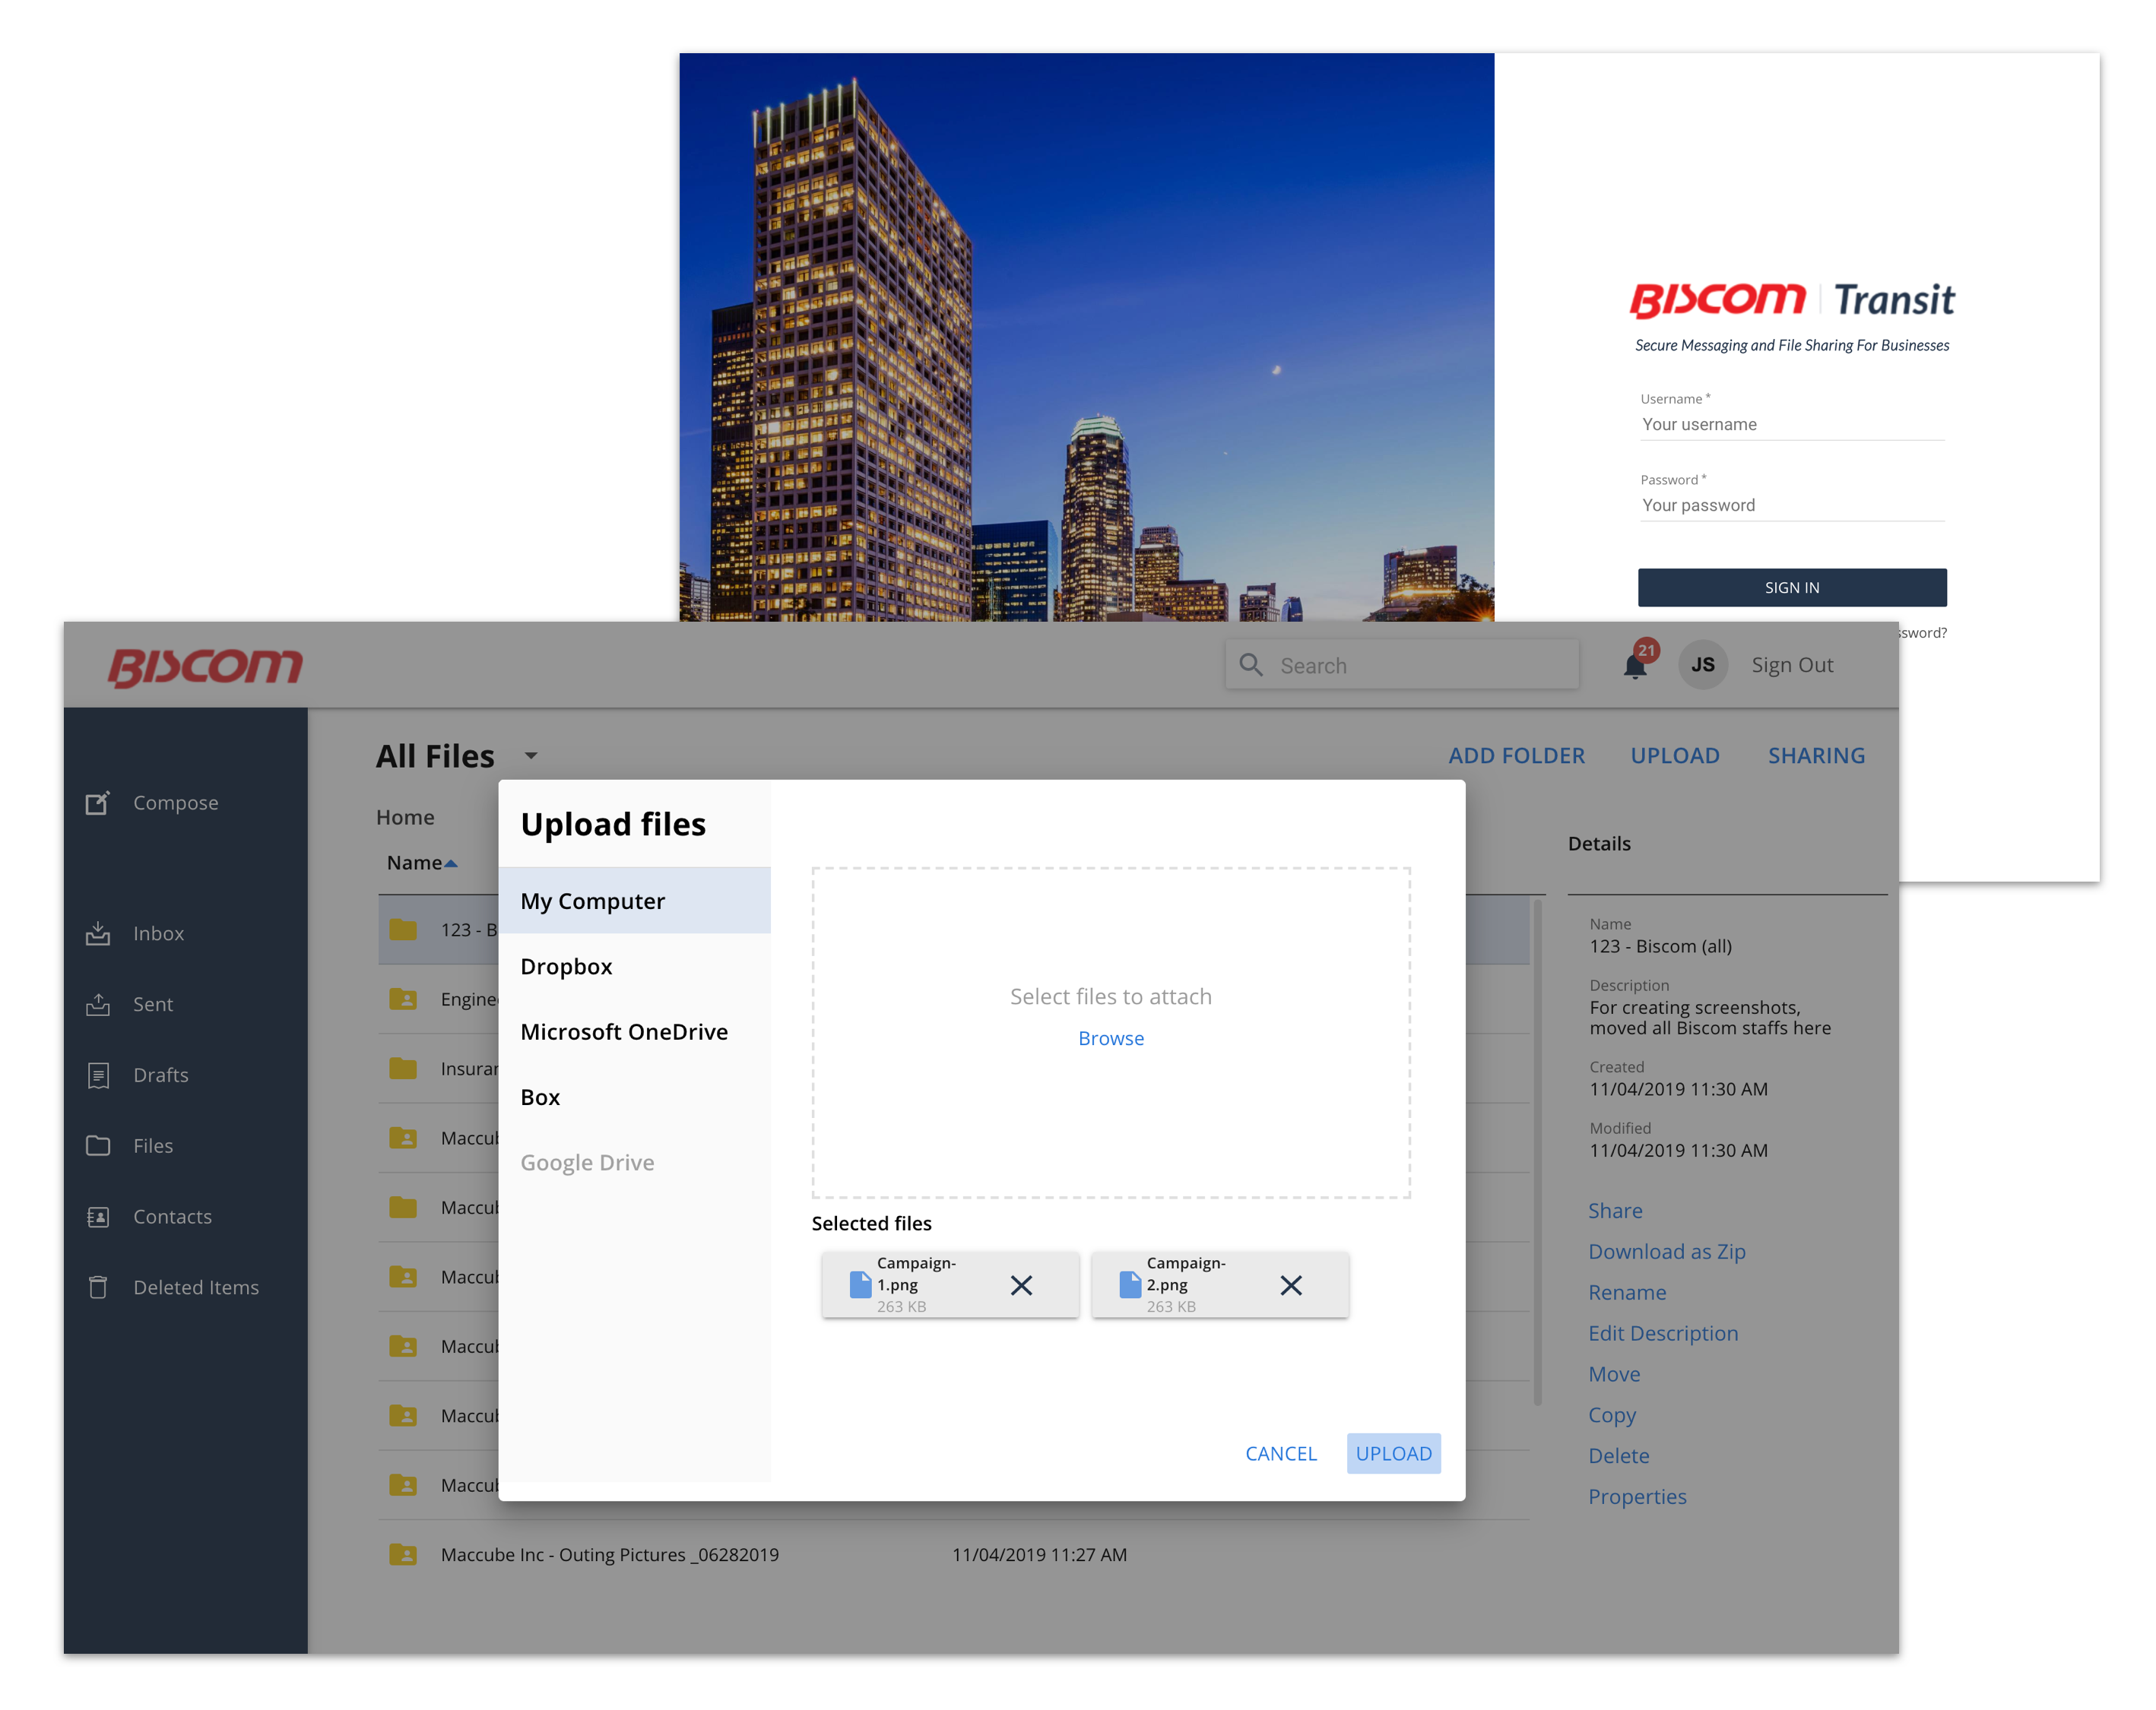The image size is (2156, 1710).
Task: Click the Inbox tray icon
Action: [97, 933]
